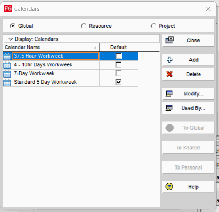Check Default box for 37.5 Hour Workweek
This screenshot has height=212, width=219.
[119, 56]
